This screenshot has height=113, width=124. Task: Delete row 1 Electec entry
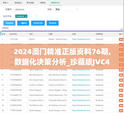121,39
